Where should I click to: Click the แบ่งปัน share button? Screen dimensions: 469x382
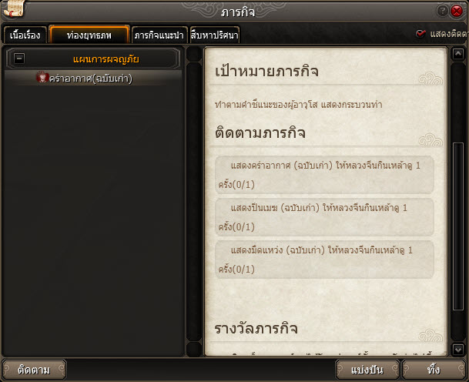367,370
